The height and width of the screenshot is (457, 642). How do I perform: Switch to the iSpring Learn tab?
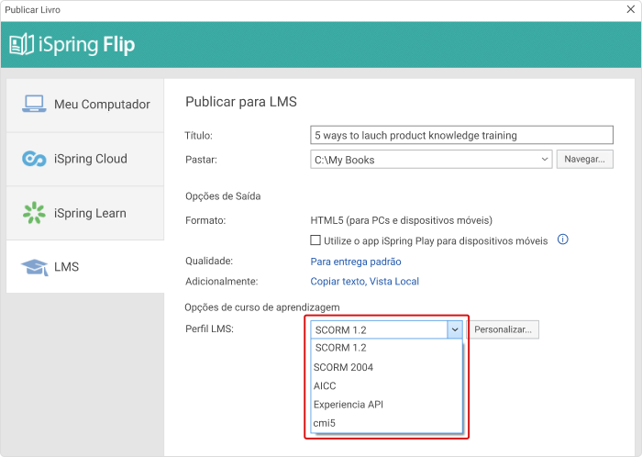point(85,213)
